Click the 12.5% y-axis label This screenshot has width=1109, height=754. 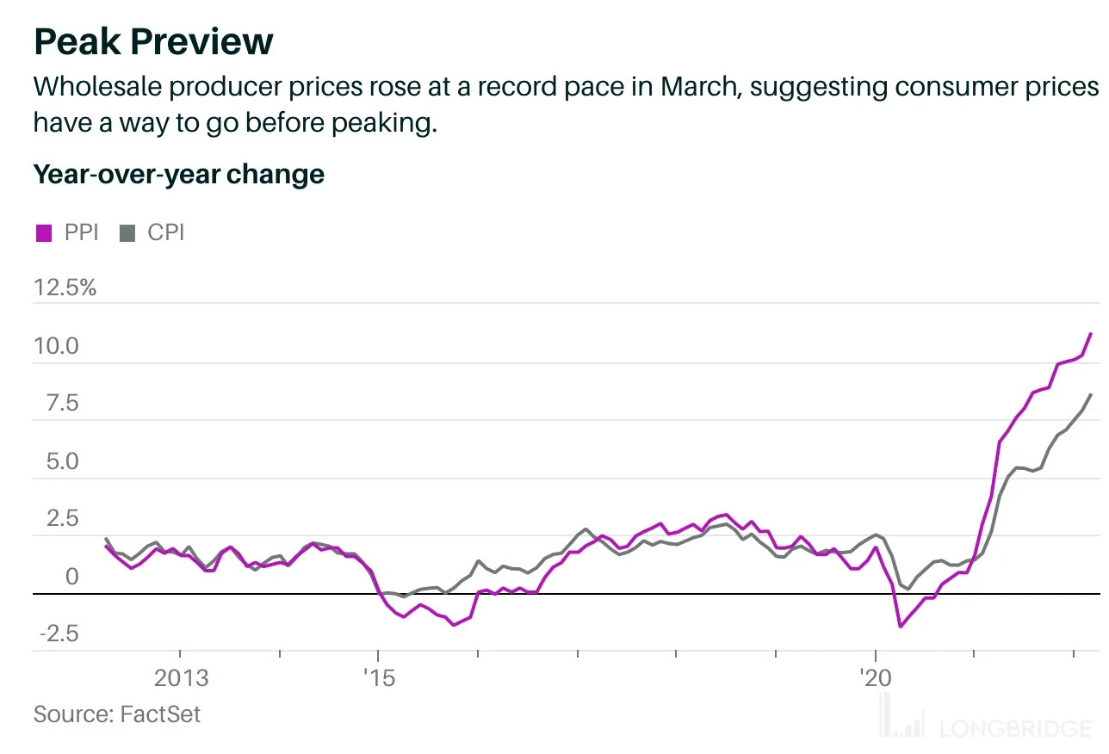[65, 287]
